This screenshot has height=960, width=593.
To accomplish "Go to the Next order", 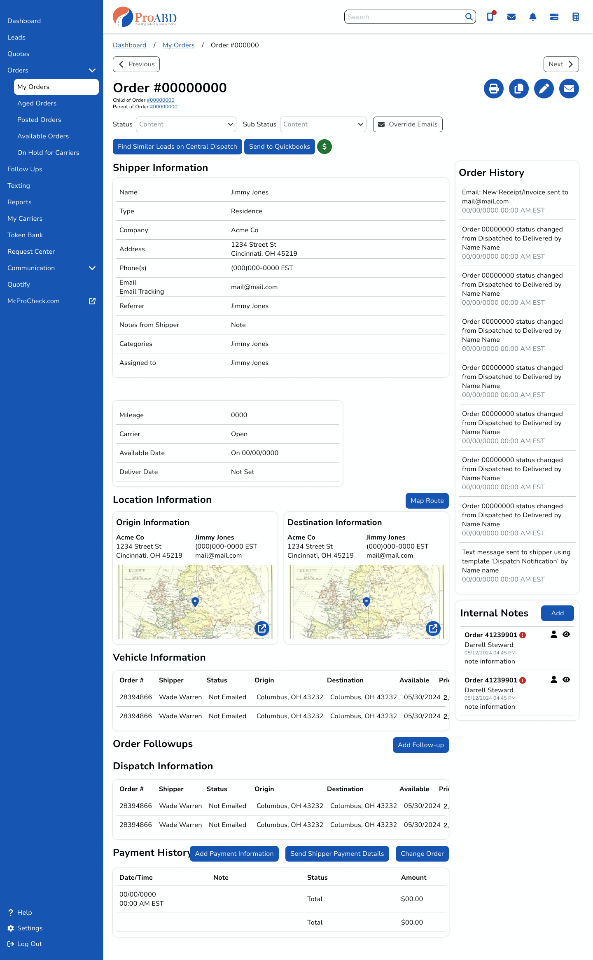I will coord(561,64).
